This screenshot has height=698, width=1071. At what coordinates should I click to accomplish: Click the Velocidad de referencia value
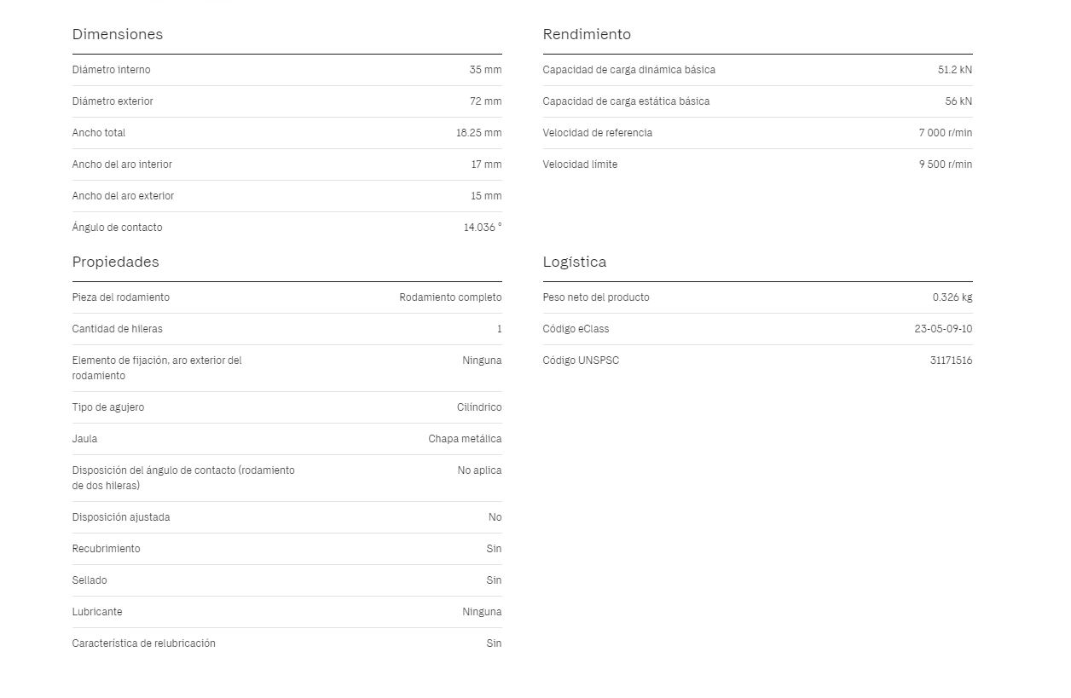coord(945,133)
